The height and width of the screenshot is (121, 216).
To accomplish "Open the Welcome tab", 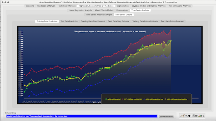I will tap(30, 6).
